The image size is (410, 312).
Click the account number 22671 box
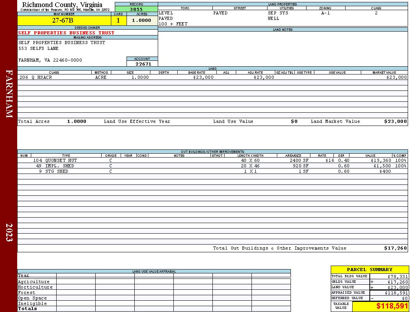click(x=142, y=64)
